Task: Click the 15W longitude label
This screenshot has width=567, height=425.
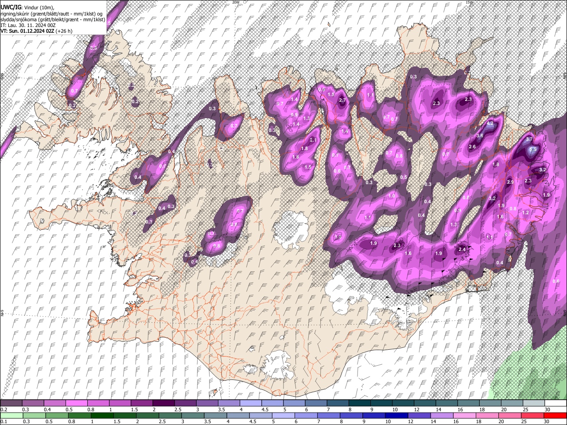Action: 469,2
